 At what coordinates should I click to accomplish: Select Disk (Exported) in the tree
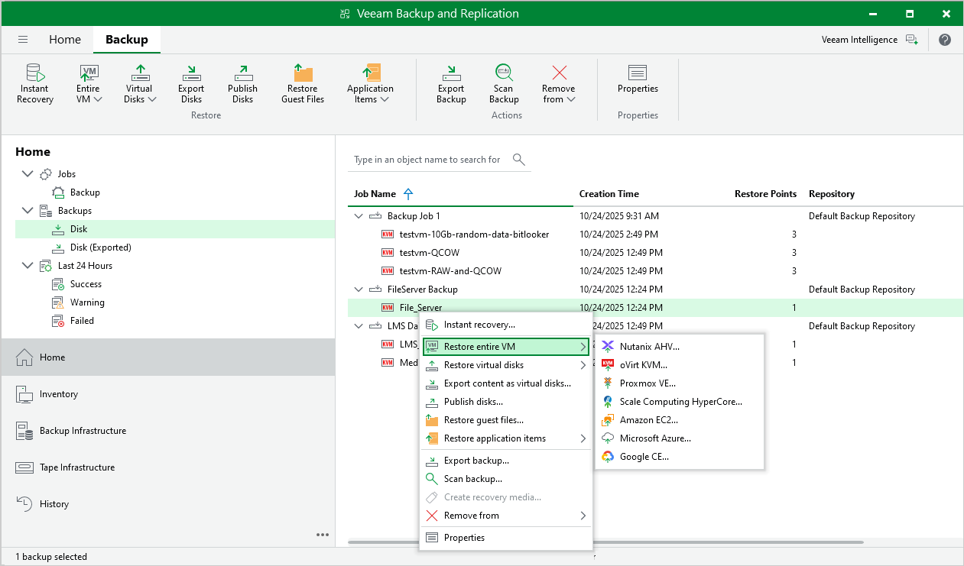click(x=100, y=247)
